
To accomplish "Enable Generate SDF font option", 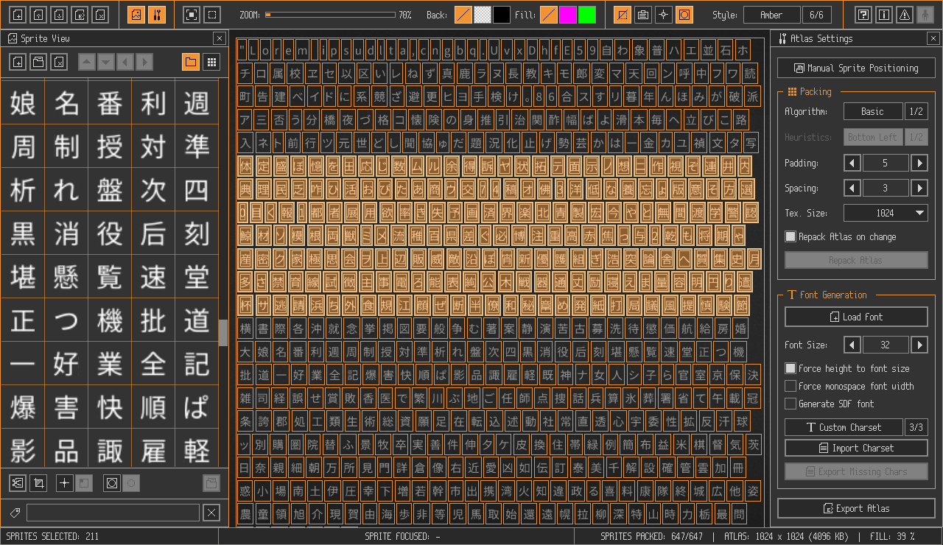I will (790, 404).
